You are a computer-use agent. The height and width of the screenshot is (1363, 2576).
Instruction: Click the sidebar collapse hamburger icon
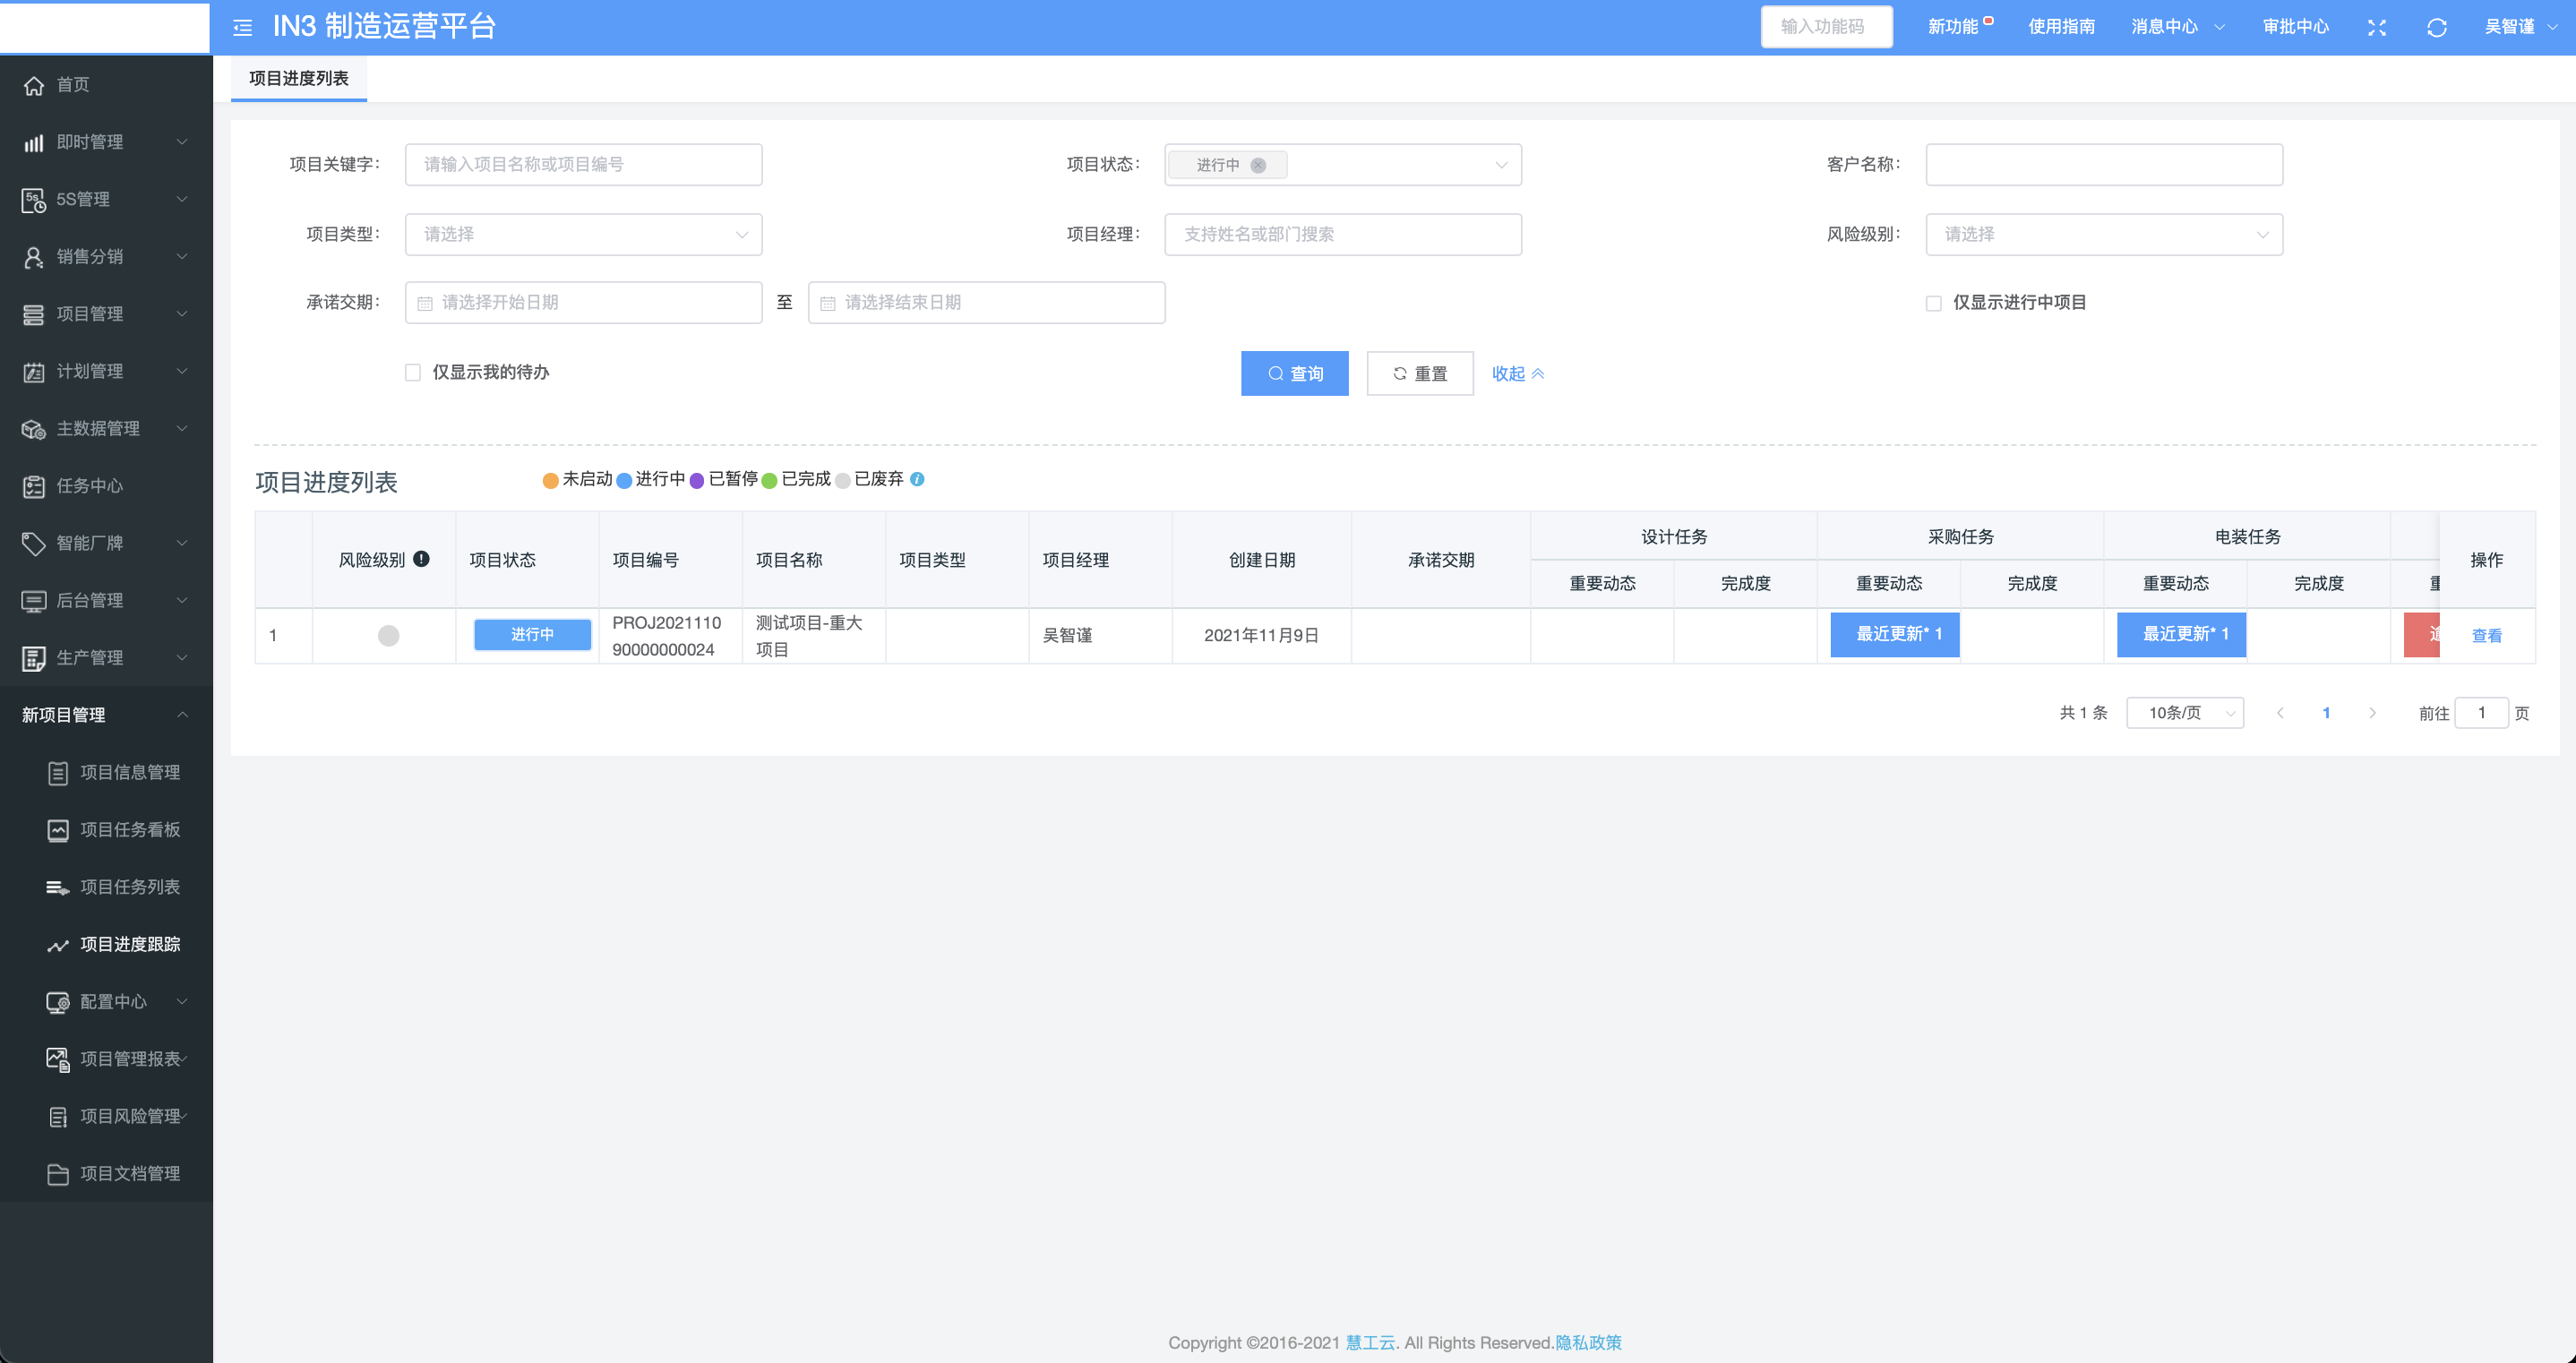pos(242,27)
